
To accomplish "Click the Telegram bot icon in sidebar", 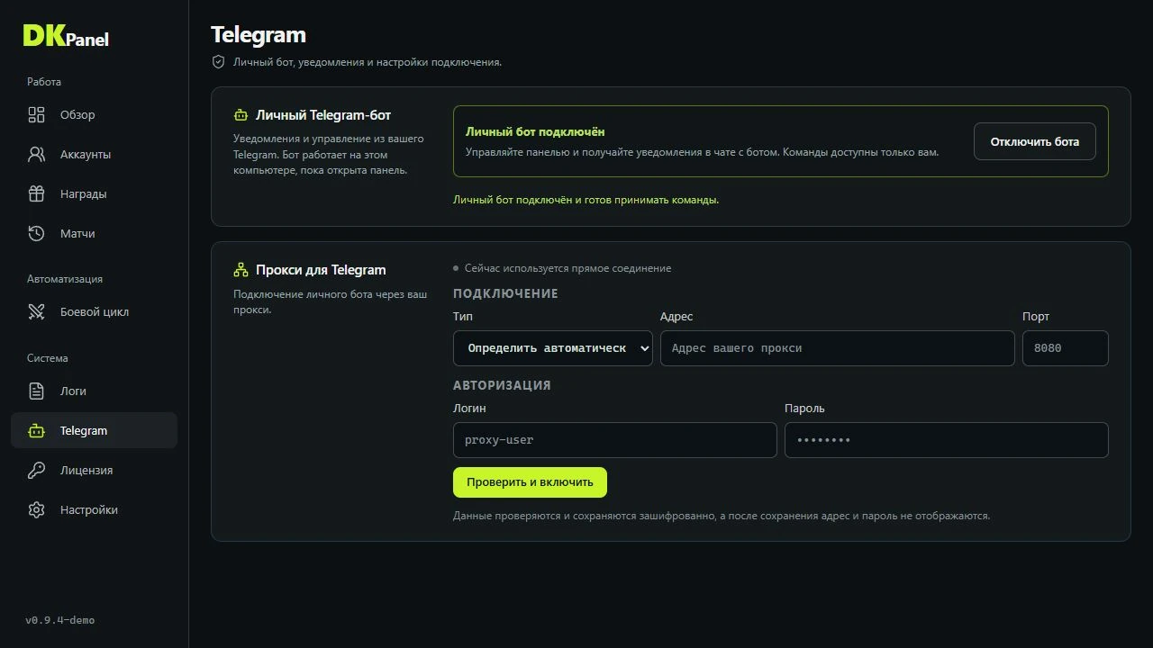I will (x=36, y=430).
